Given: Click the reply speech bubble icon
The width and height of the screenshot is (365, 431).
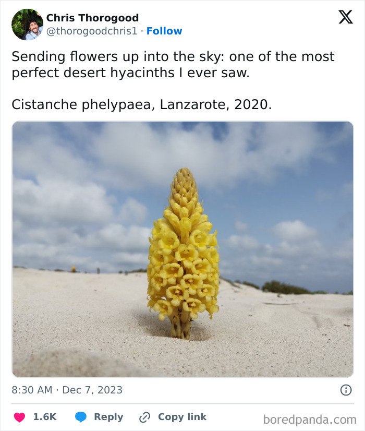Looking at the screenshot, I should tap(80, 417).
